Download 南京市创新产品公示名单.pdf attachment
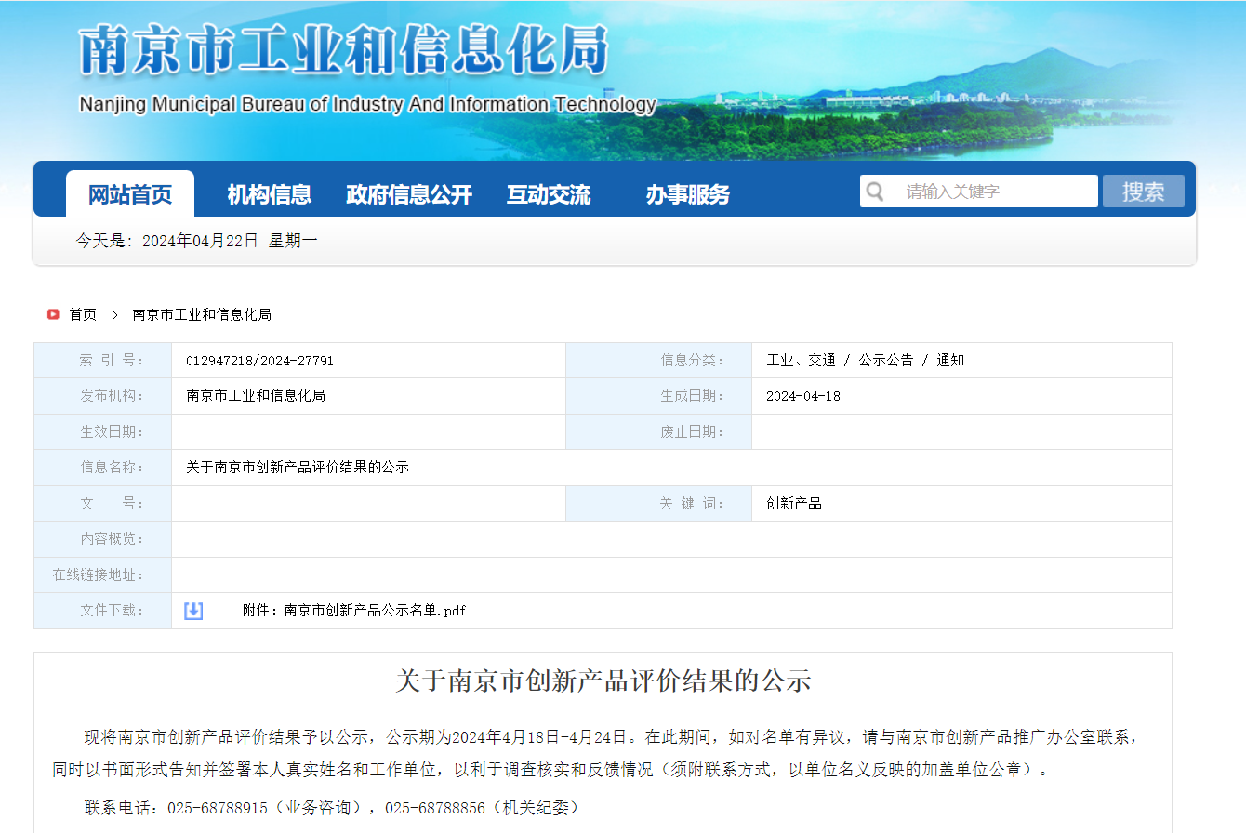 coord(354,611)
